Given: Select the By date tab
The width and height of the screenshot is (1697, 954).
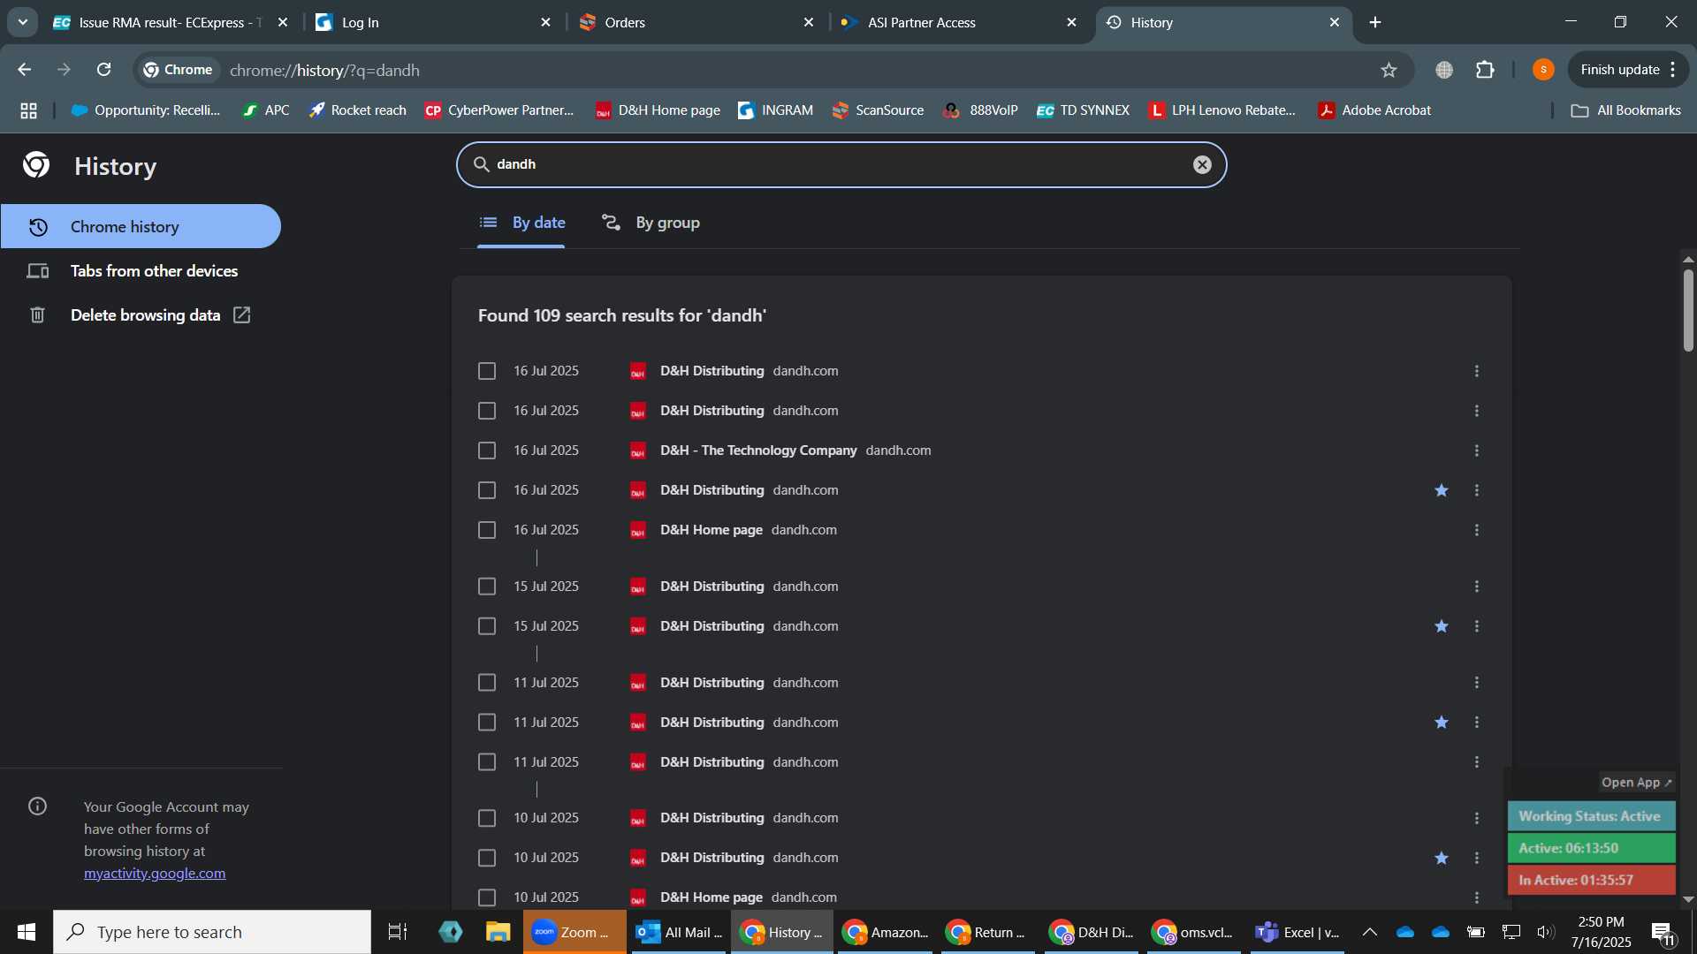Looking at the screenshot, I should [x=521, y=223].
